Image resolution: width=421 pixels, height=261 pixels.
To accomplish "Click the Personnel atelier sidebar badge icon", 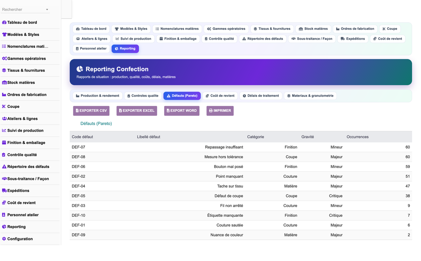I will tap(4, 215).
